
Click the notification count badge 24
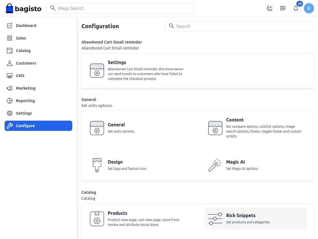click(300, 4)
